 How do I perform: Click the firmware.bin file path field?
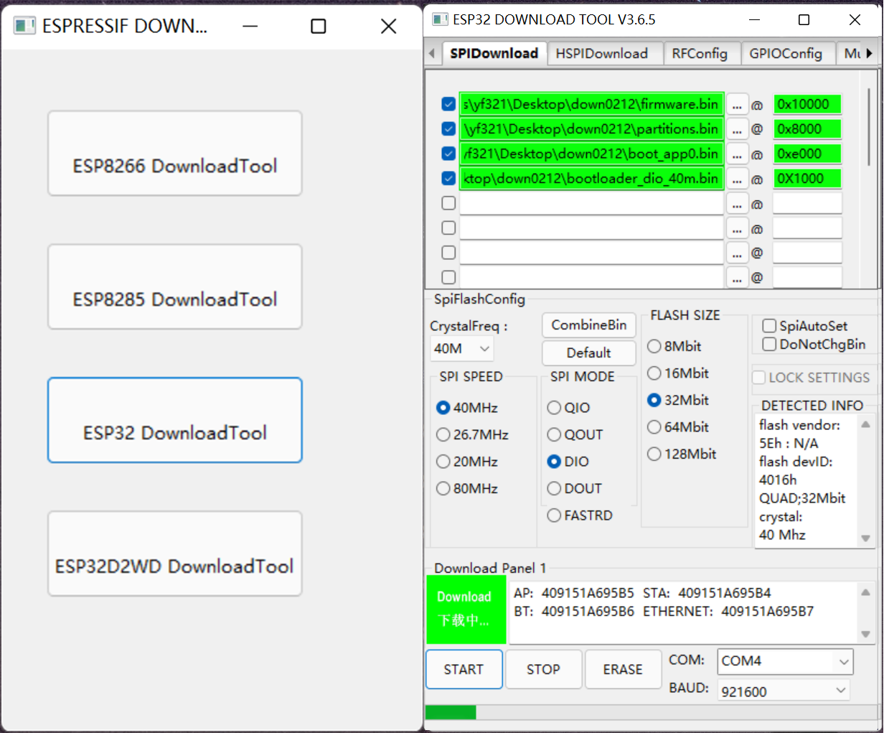pyautogui.click(x=592, y=104)
